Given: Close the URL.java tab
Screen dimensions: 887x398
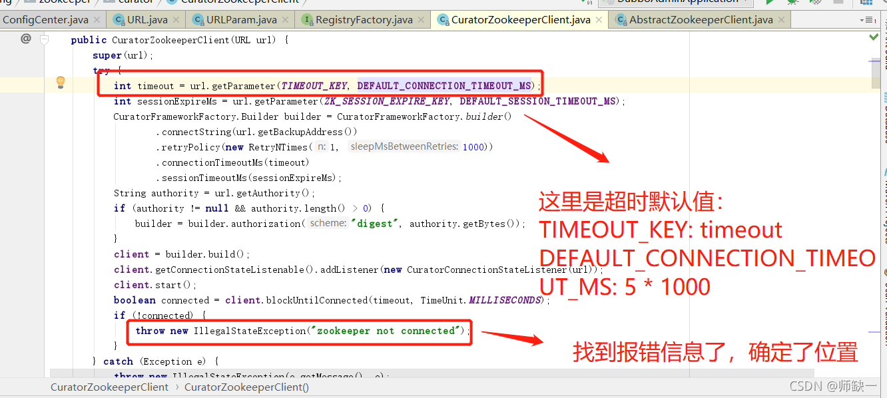Looking at the screenshot, I should tap(177, 20).
